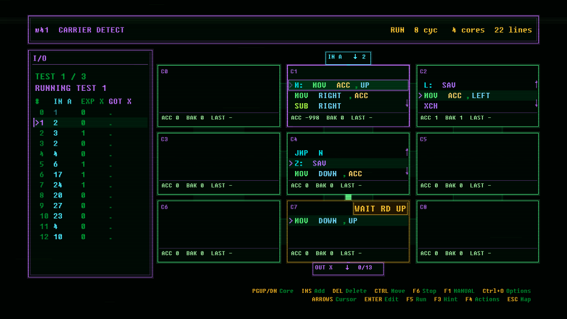567x319 pixels.
Task: Select I/O table row 12 with input 10
Action: (91, 237)
